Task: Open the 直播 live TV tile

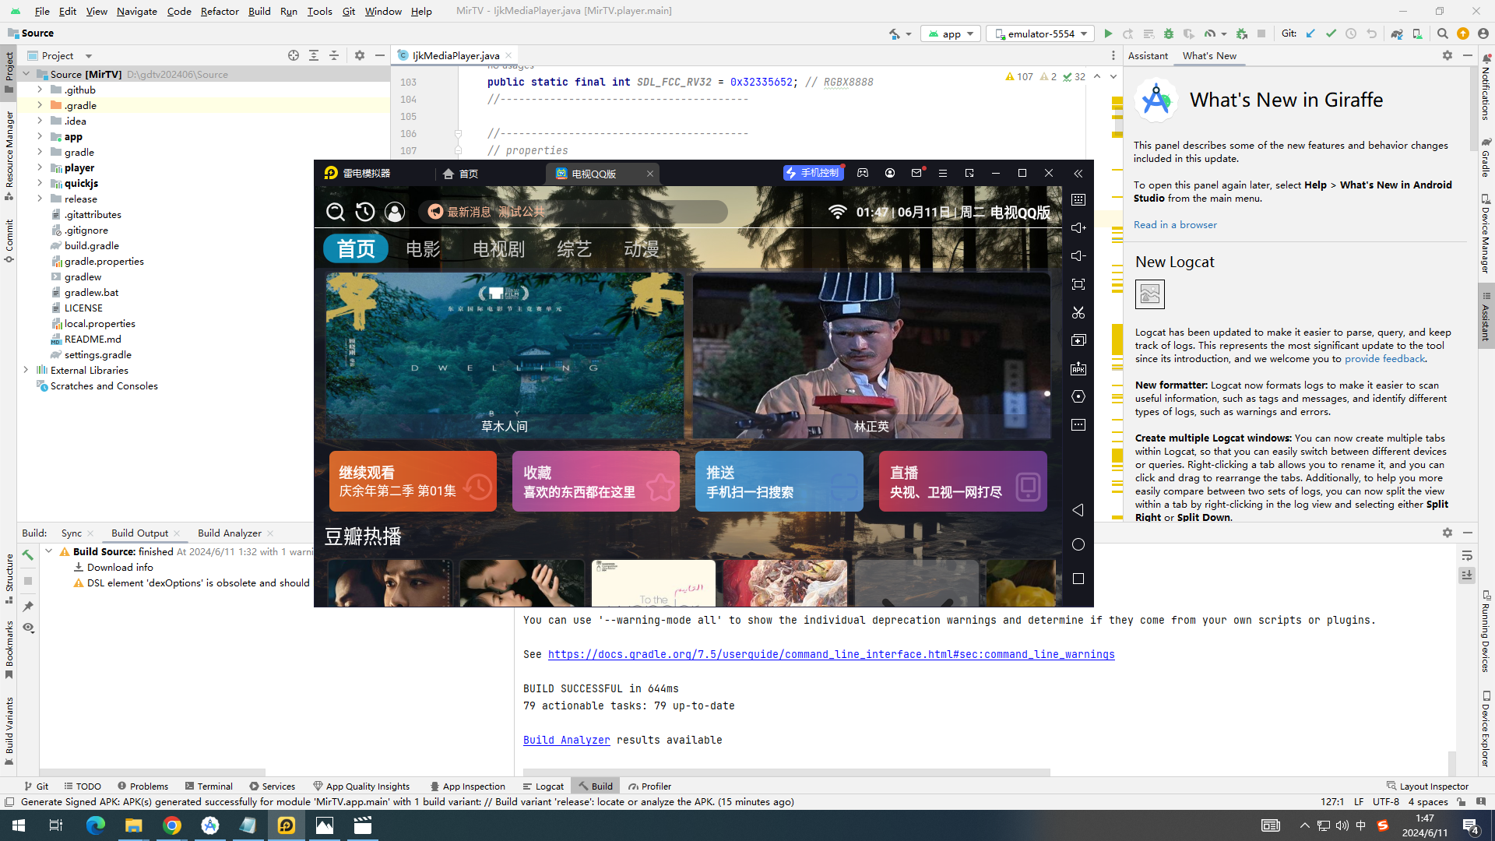Action: pos(962,481)
